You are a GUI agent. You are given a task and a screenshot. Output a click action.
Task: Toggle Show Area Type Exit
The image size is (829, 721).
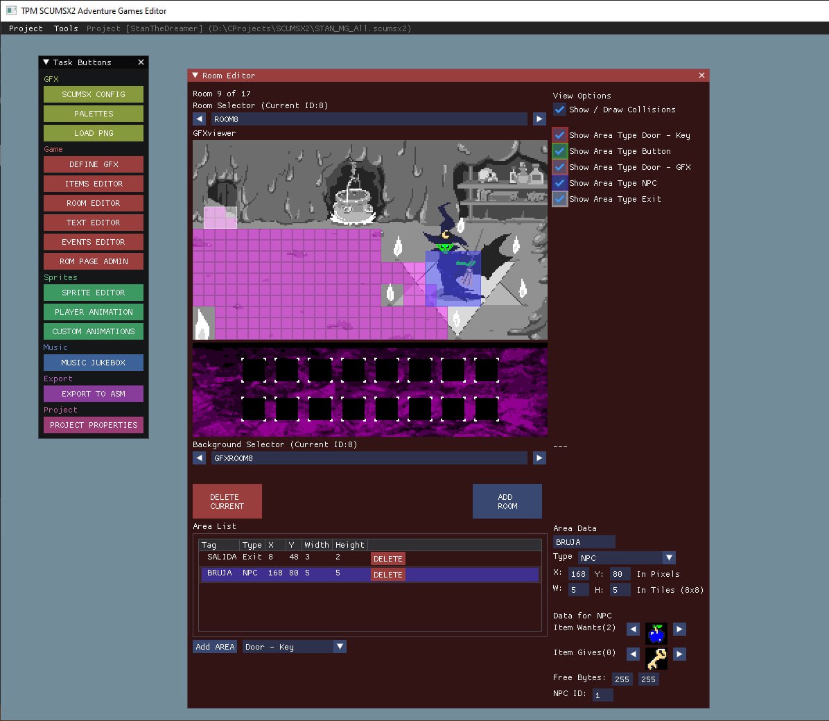click(559, 199)
